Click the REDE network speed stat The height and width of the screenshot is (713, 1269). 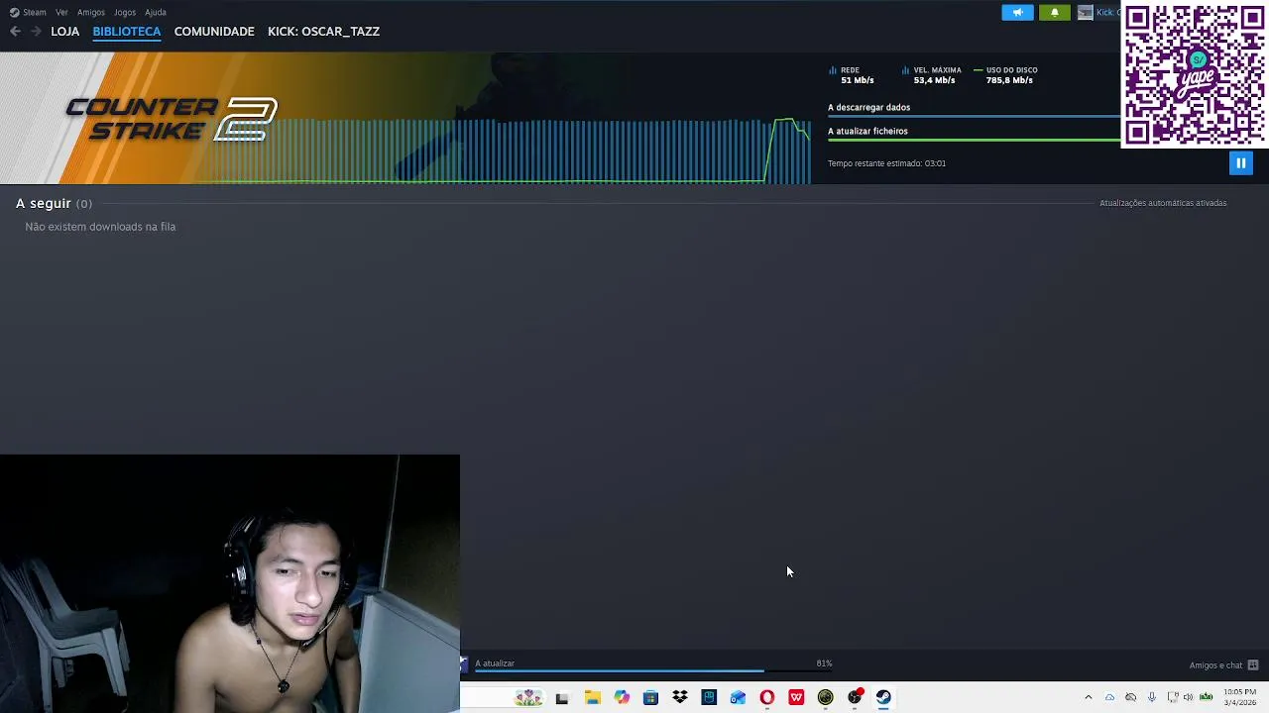852,75
